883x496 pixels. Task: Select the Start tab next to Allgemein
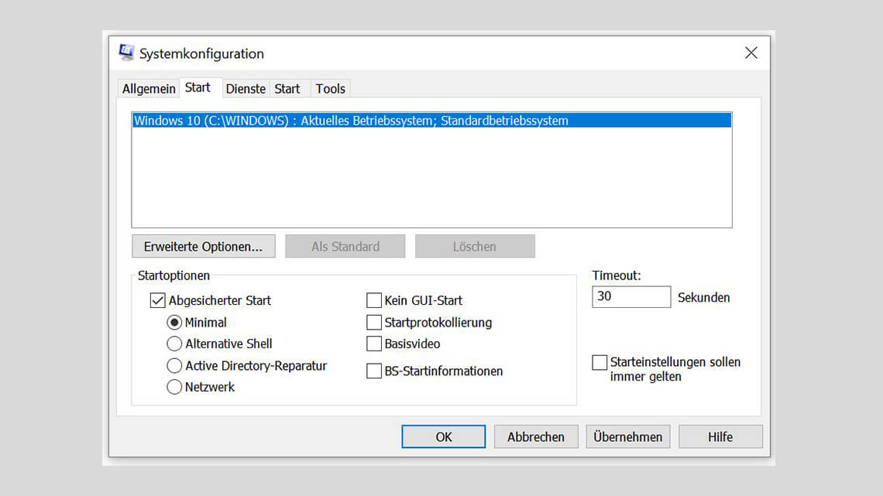tap(198, 87)
